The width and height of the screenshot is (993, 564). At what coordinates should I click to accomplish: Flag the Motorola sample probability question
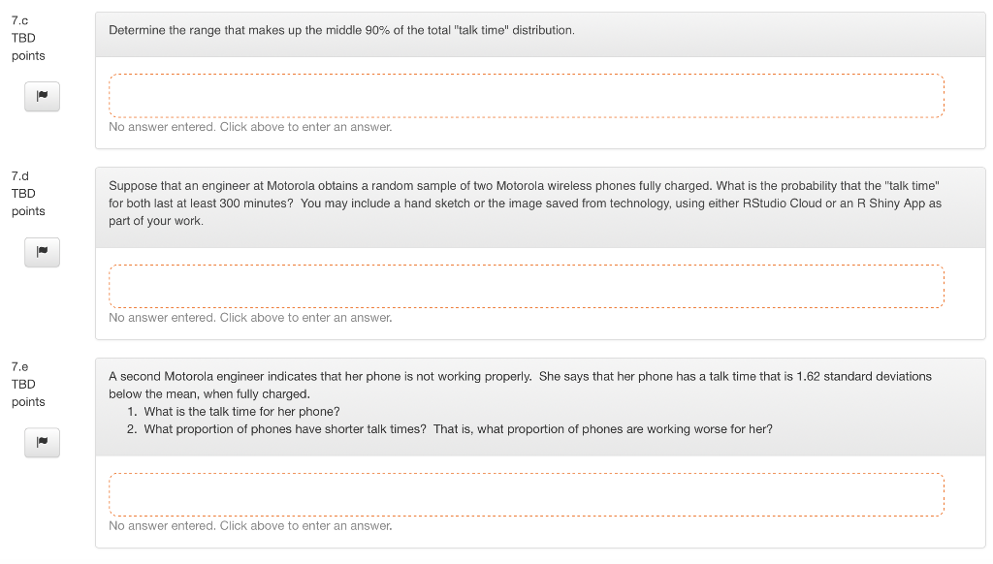42,252
